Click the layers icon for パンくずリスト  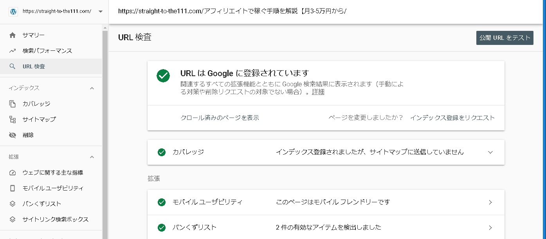pos(13,204)
